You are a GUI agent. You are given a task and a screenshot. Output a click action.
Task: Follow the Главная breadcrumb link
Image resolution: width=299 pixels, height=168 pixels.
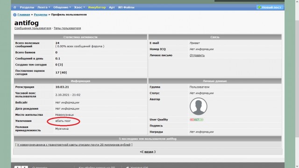[24, 14]
